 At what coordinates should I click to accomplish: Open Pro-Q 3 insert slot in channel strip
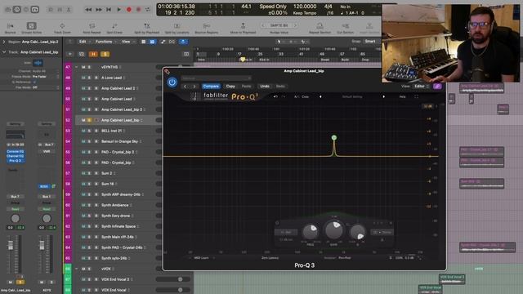coord(16,161)
